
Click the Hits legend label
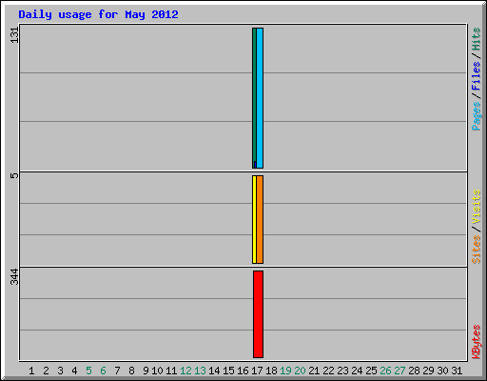pos(477,39)
